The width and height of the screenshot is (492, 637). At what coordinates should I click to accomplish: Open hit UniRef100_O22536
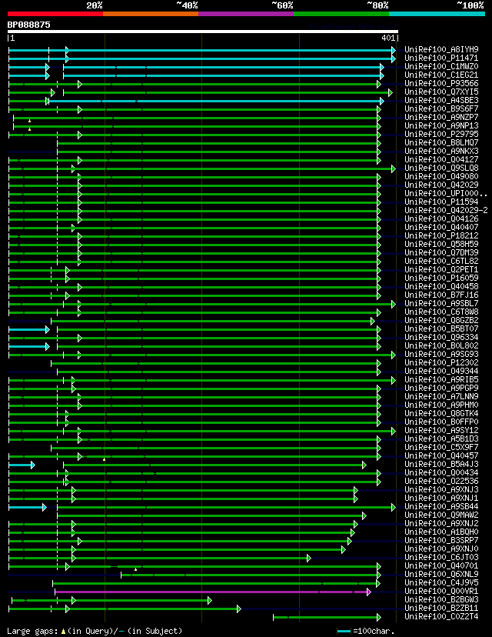point(441,481)
